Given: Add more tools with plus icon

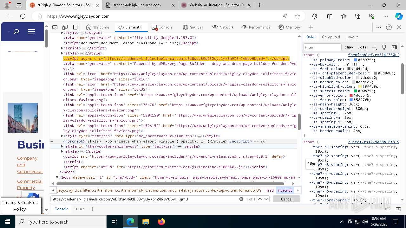Looking at the screenshot, I should point(311,27).
